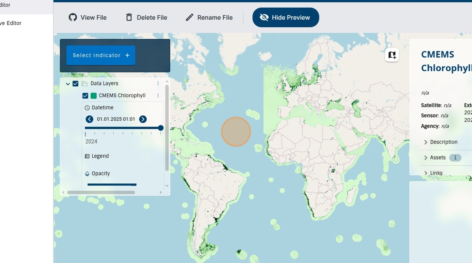The width and height of the screenshot is (472, 263).
Task: Click the Agency: n/a text
Action: [x=435, y=126]
